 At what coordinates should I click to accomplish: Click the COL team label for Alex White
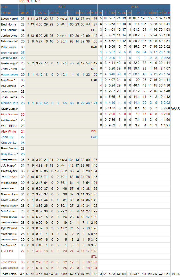(x=94, y=132)
